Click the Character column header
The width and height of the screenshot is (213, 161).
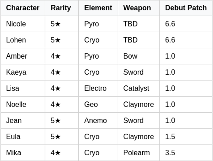tap(23, 8)
